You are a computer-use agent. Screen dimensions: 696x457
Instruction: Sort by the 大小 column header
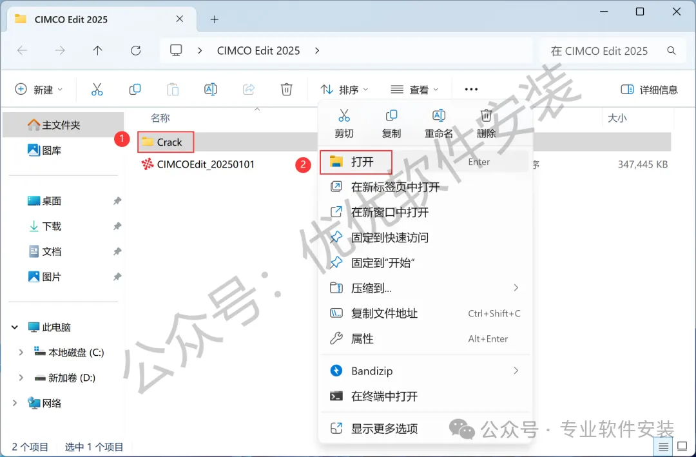(x=617, y=118)
